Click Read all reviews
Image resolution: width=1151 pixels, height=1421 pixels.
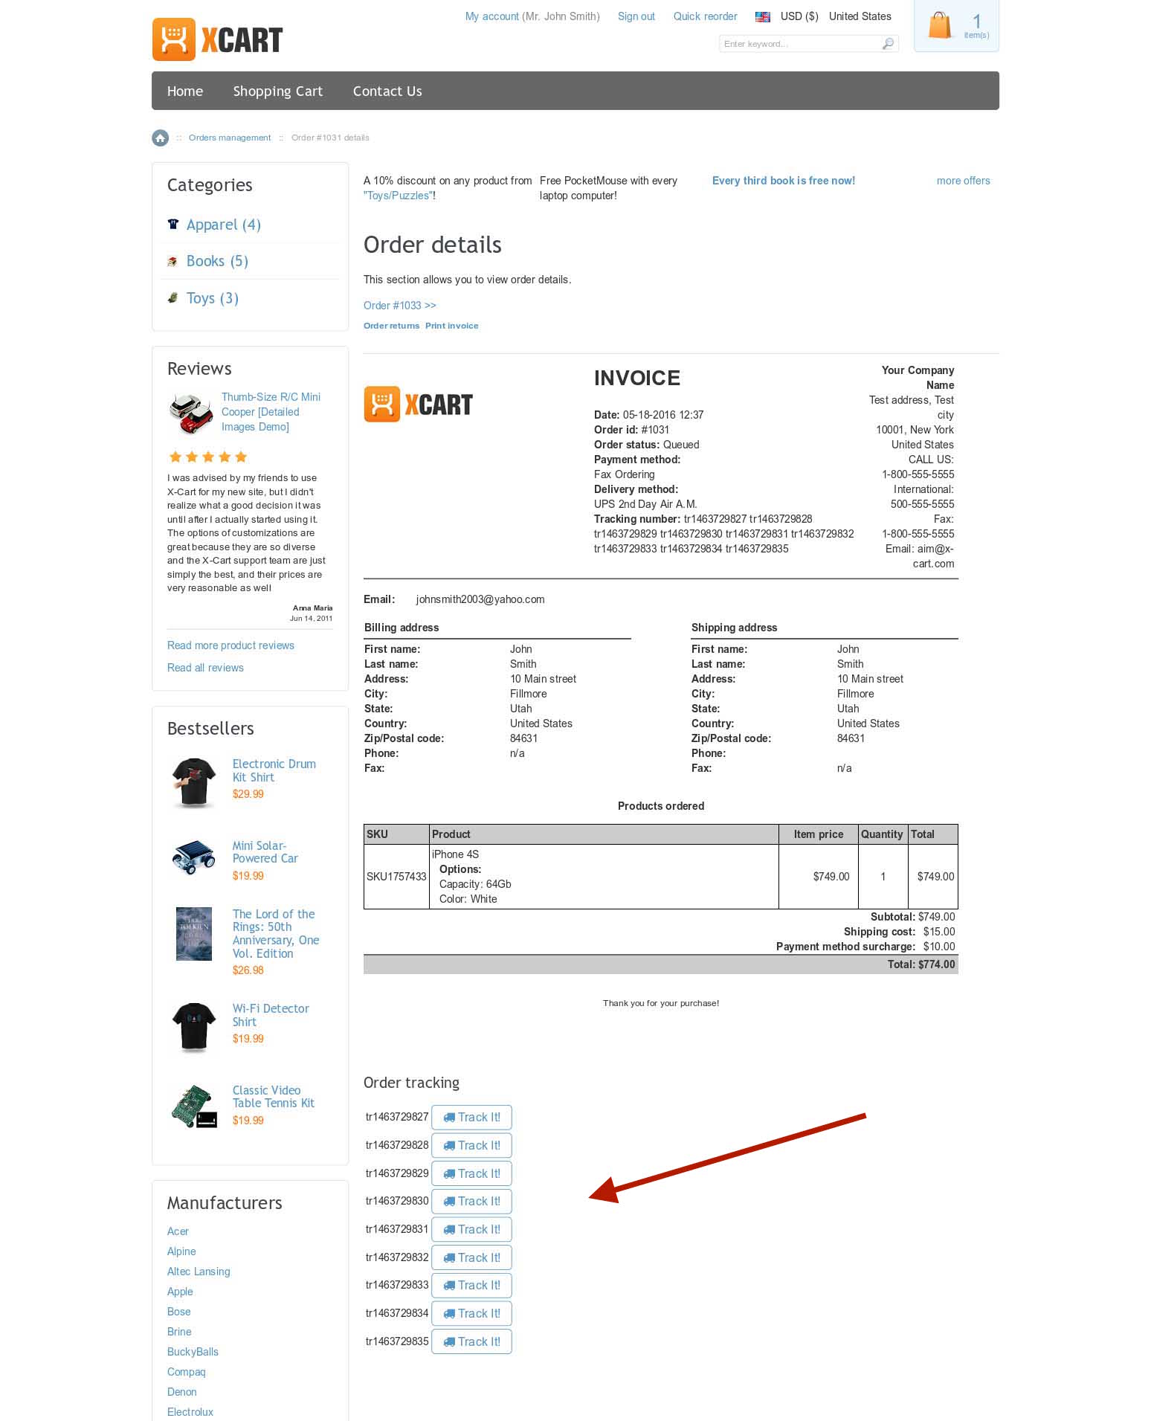tap(205, 668)
